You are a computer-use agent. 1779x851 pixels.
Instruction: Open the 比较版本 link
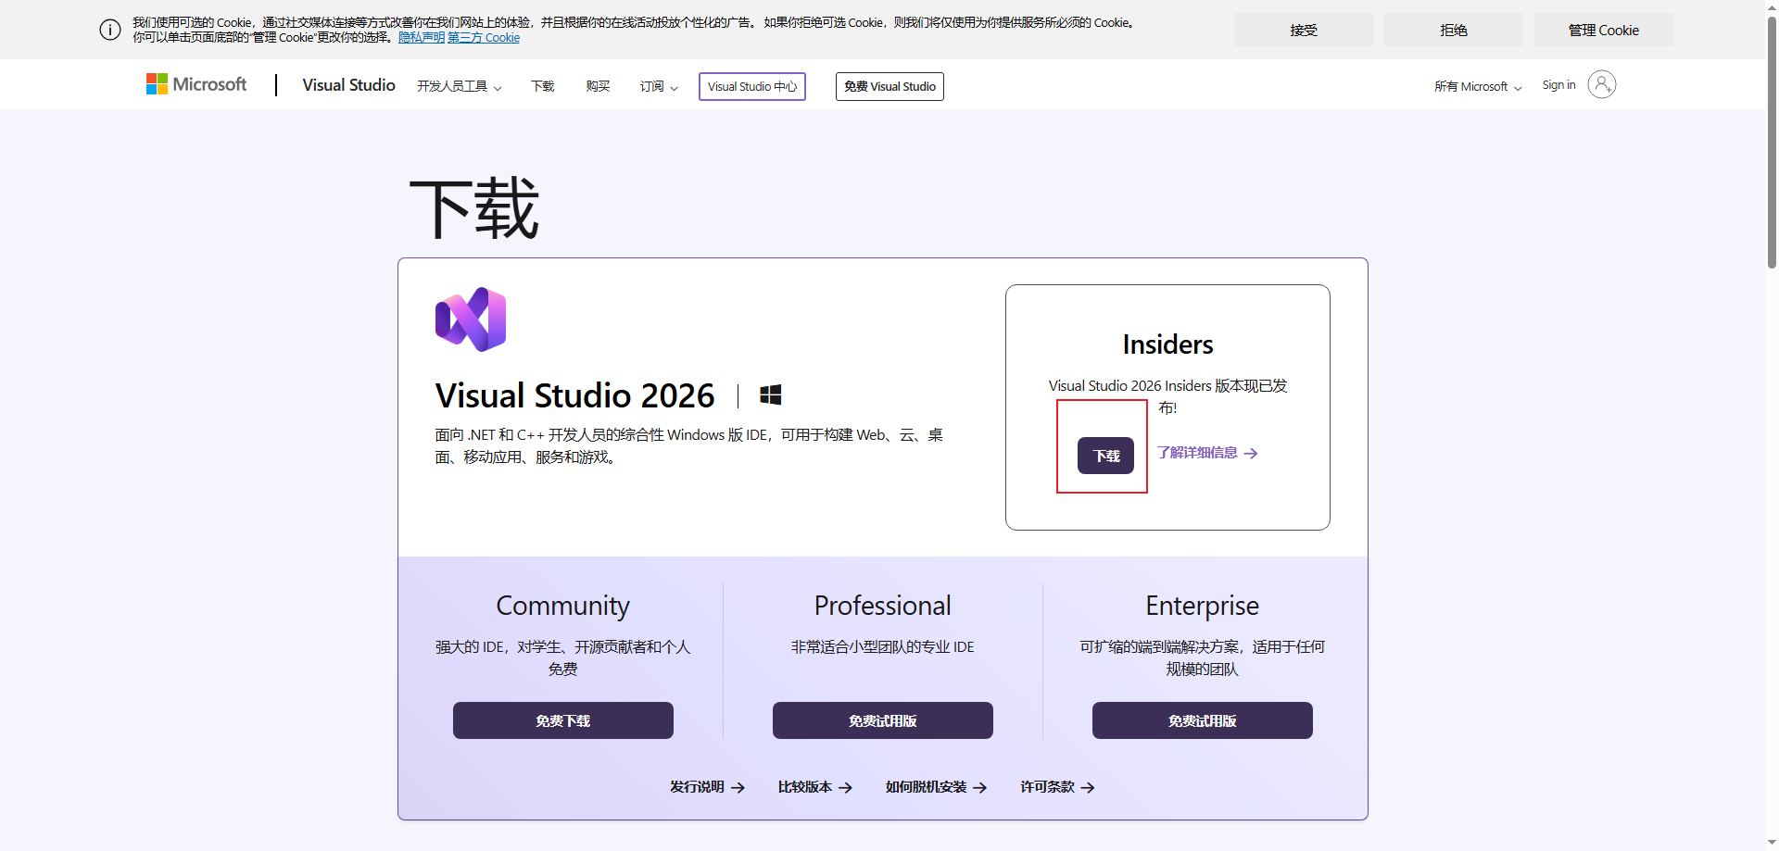(x=815, y=787)
